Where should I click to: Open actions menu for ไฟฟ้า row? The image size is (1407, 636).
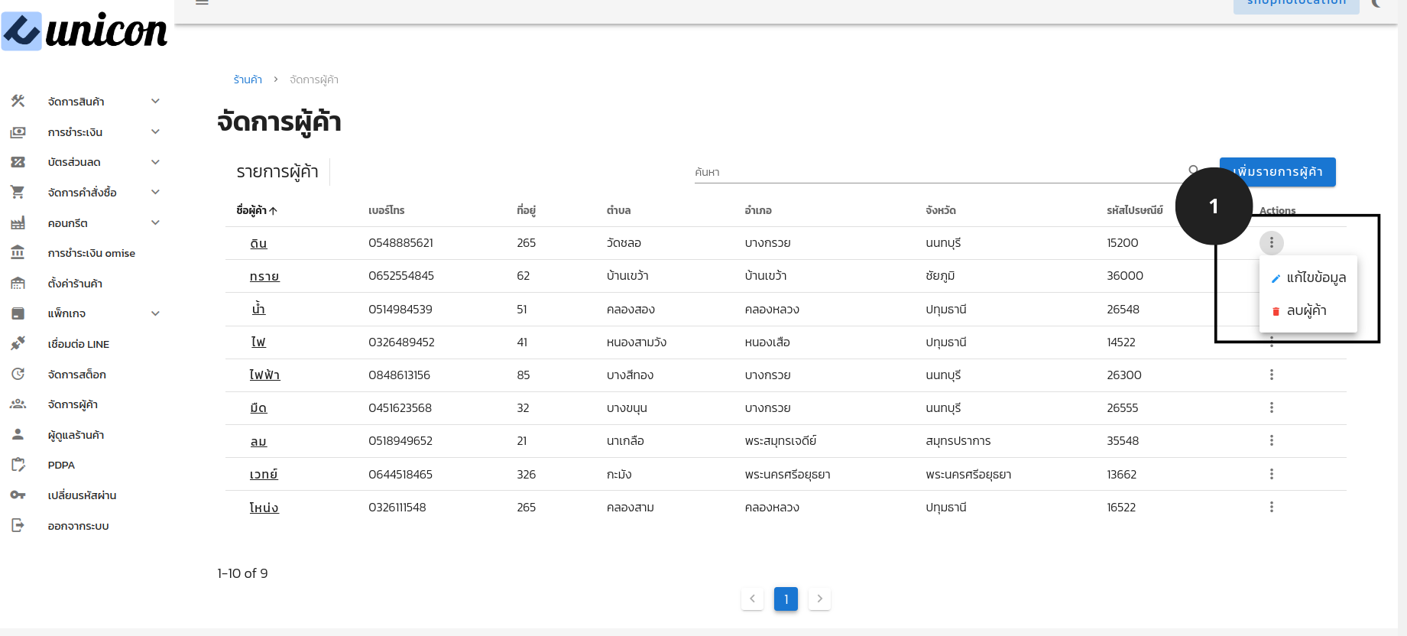pyautogui.click(x=1271, y=375)
